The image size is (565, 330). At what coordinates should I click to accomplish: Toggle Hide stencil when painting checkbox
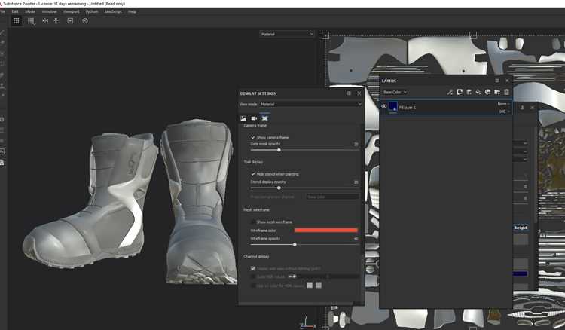click(x=253, y=174)
